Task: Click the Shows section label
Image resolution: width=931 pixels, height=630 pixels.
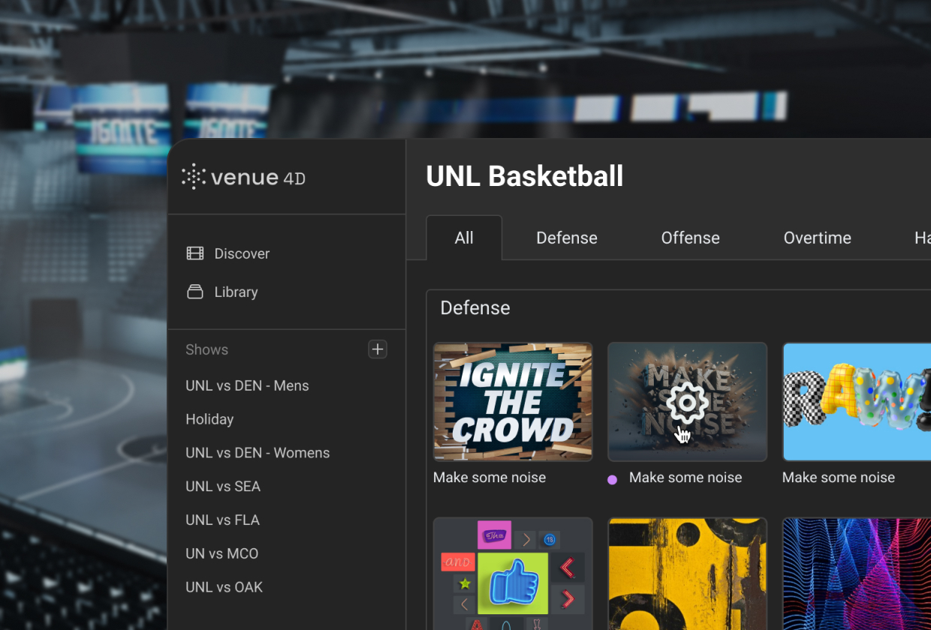Action: click(x=206, y=349)
